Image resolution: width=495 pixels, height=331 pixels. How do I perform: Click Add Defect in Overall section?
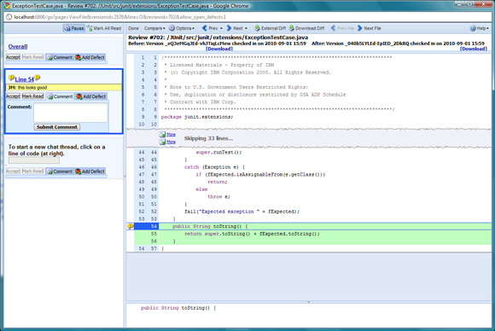coord(90,57)
